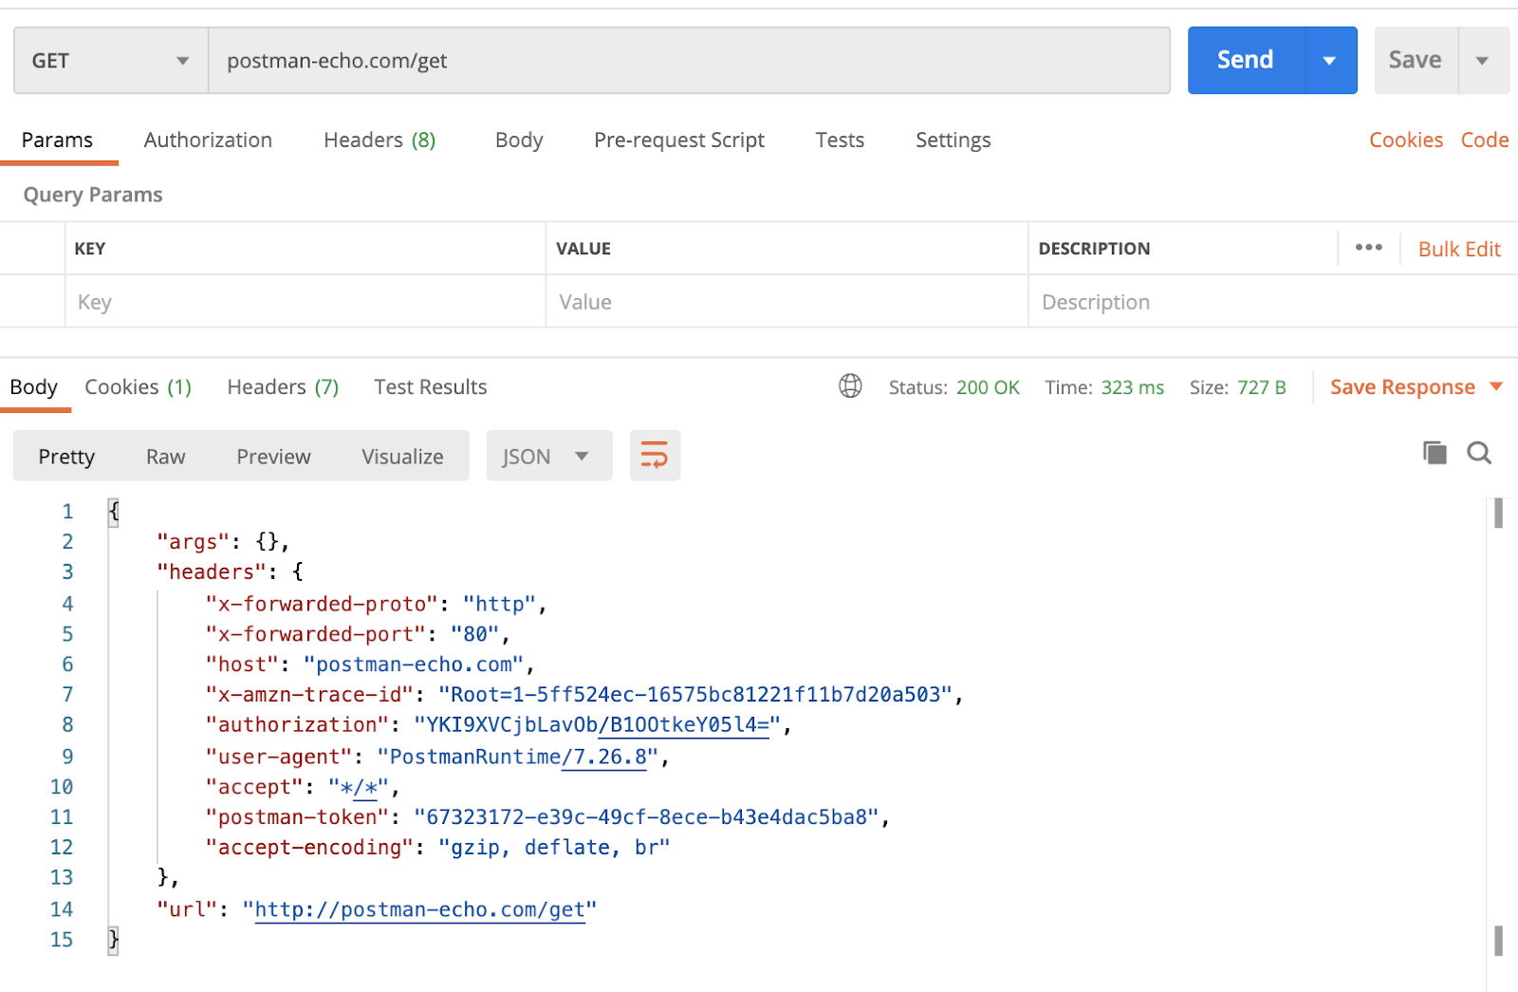
Task: Click the "postman-echo.com" host value
Action: (x=414, y=664)
